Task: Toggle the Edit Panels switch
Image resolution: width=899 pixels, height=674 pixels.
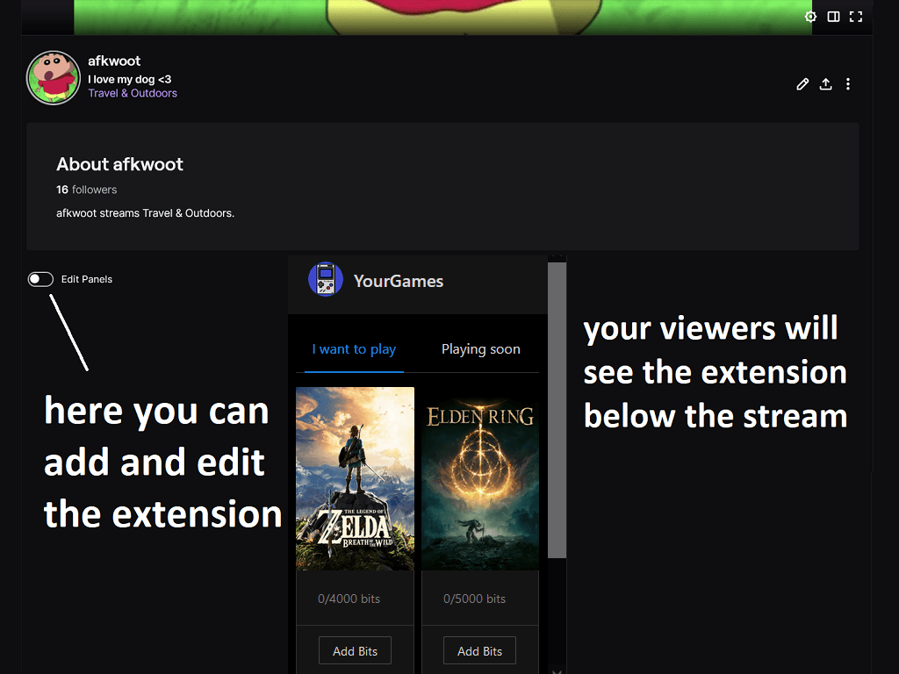Action: click(40, 278)
